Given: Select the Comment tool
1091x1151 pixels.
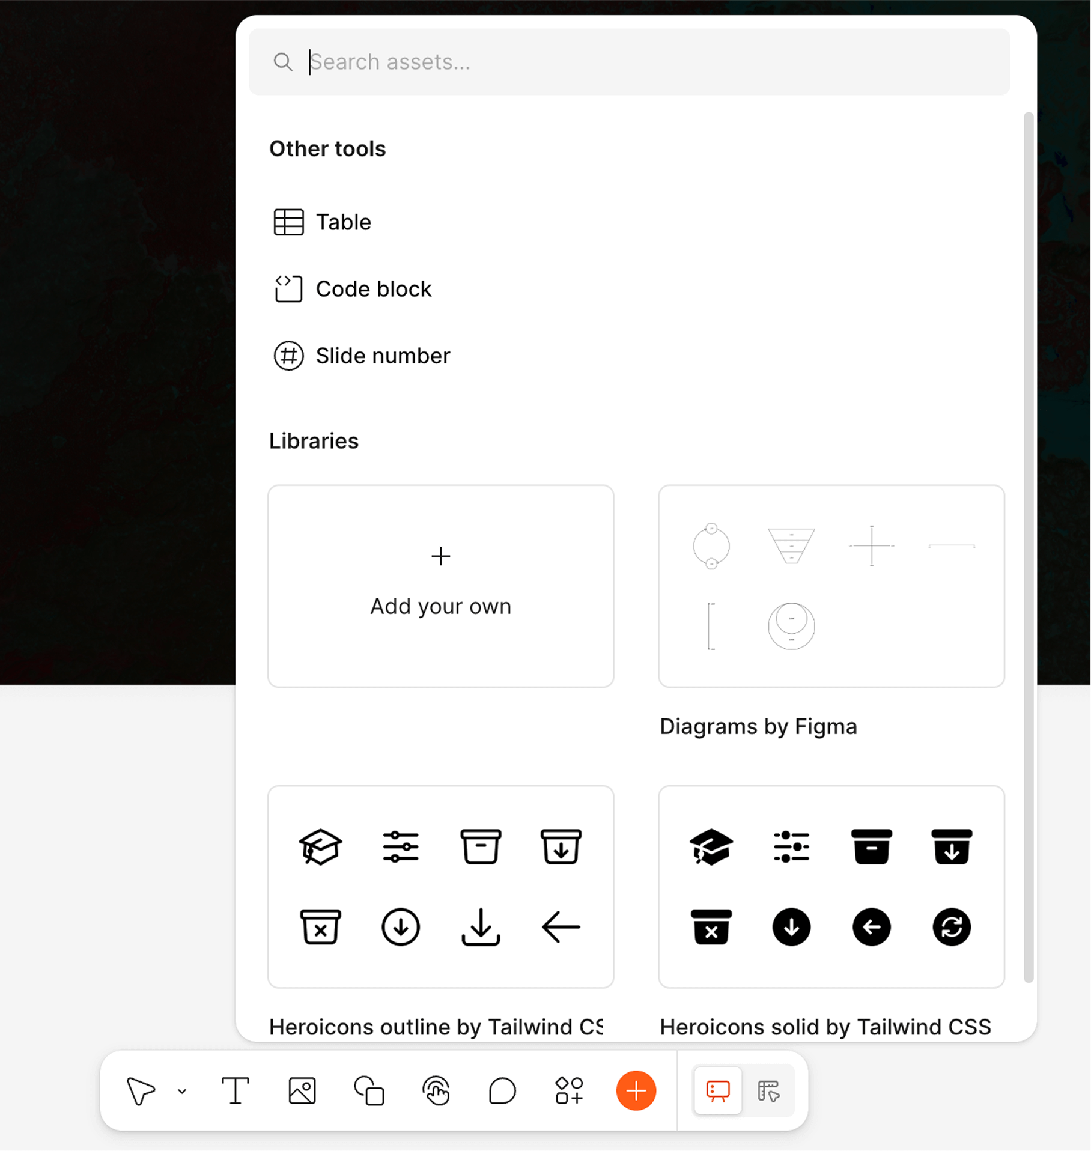Looking at the screenshot, I should tap(502, 1091).
